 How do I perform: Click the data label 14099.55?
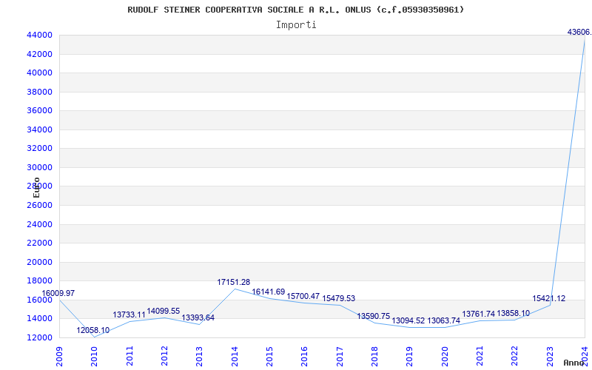tap(164, 311)
